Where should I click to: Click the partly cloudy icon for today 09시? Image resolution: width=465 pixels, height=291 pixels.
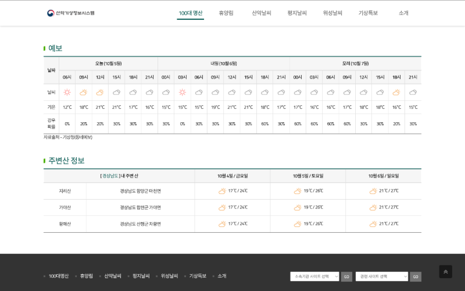pyautogui.click(x=84, y=92)
